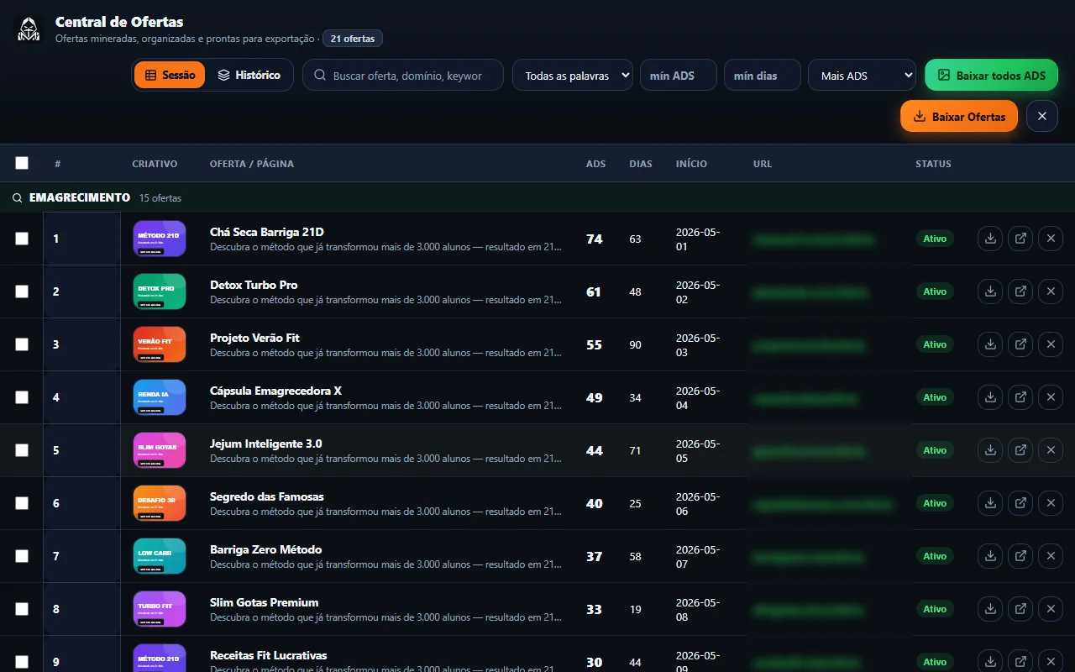
Task: Sort by the DIAS column header
Action: point(641,164)
